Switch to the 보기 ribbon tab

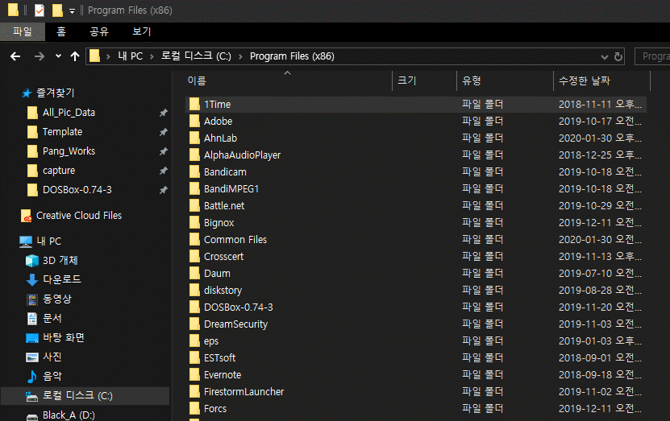tap(142, 31)
